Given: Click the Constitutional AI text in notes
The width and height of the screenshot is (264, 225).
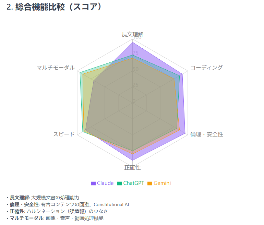Looking at the screenshot, I should pos(111,204).
